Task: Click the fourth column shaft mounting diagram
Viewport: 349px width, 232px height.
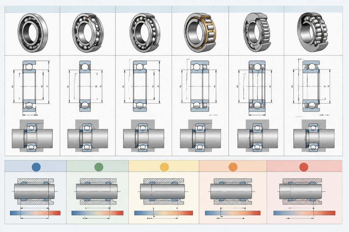Action: click(200, 136)
